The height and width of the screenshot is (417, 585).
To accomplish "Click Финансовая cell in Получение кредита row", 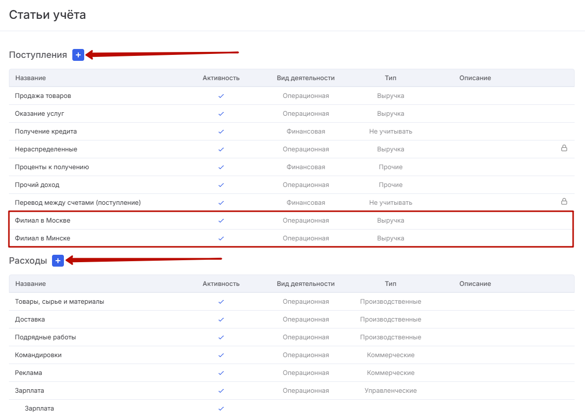I will click(x=306, y=132).
